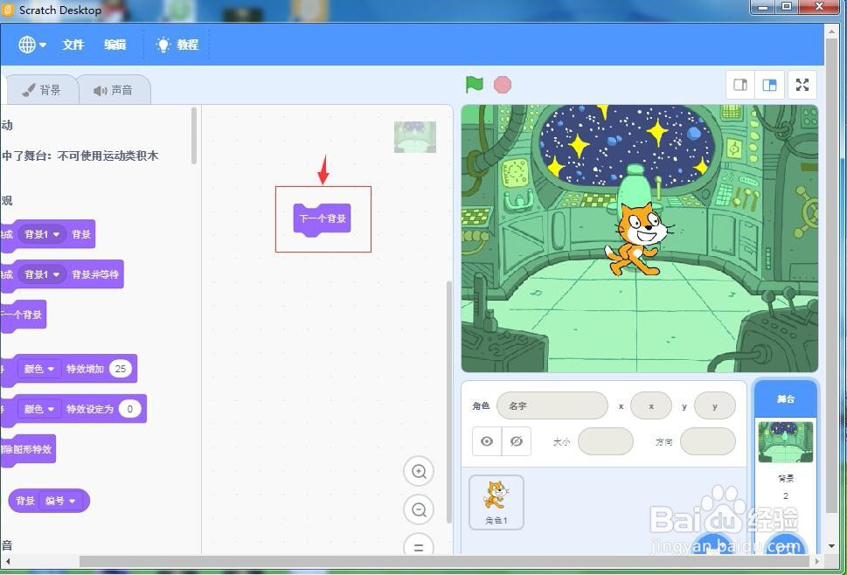
Task: Switch to the 声音 (Sounds) tab
Action: coord(114,90)
